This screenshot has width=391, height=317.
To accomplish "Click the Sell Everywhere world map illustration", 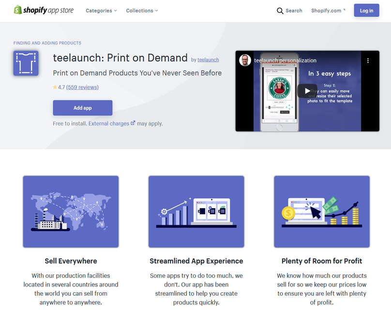I will tap(71, 211).
